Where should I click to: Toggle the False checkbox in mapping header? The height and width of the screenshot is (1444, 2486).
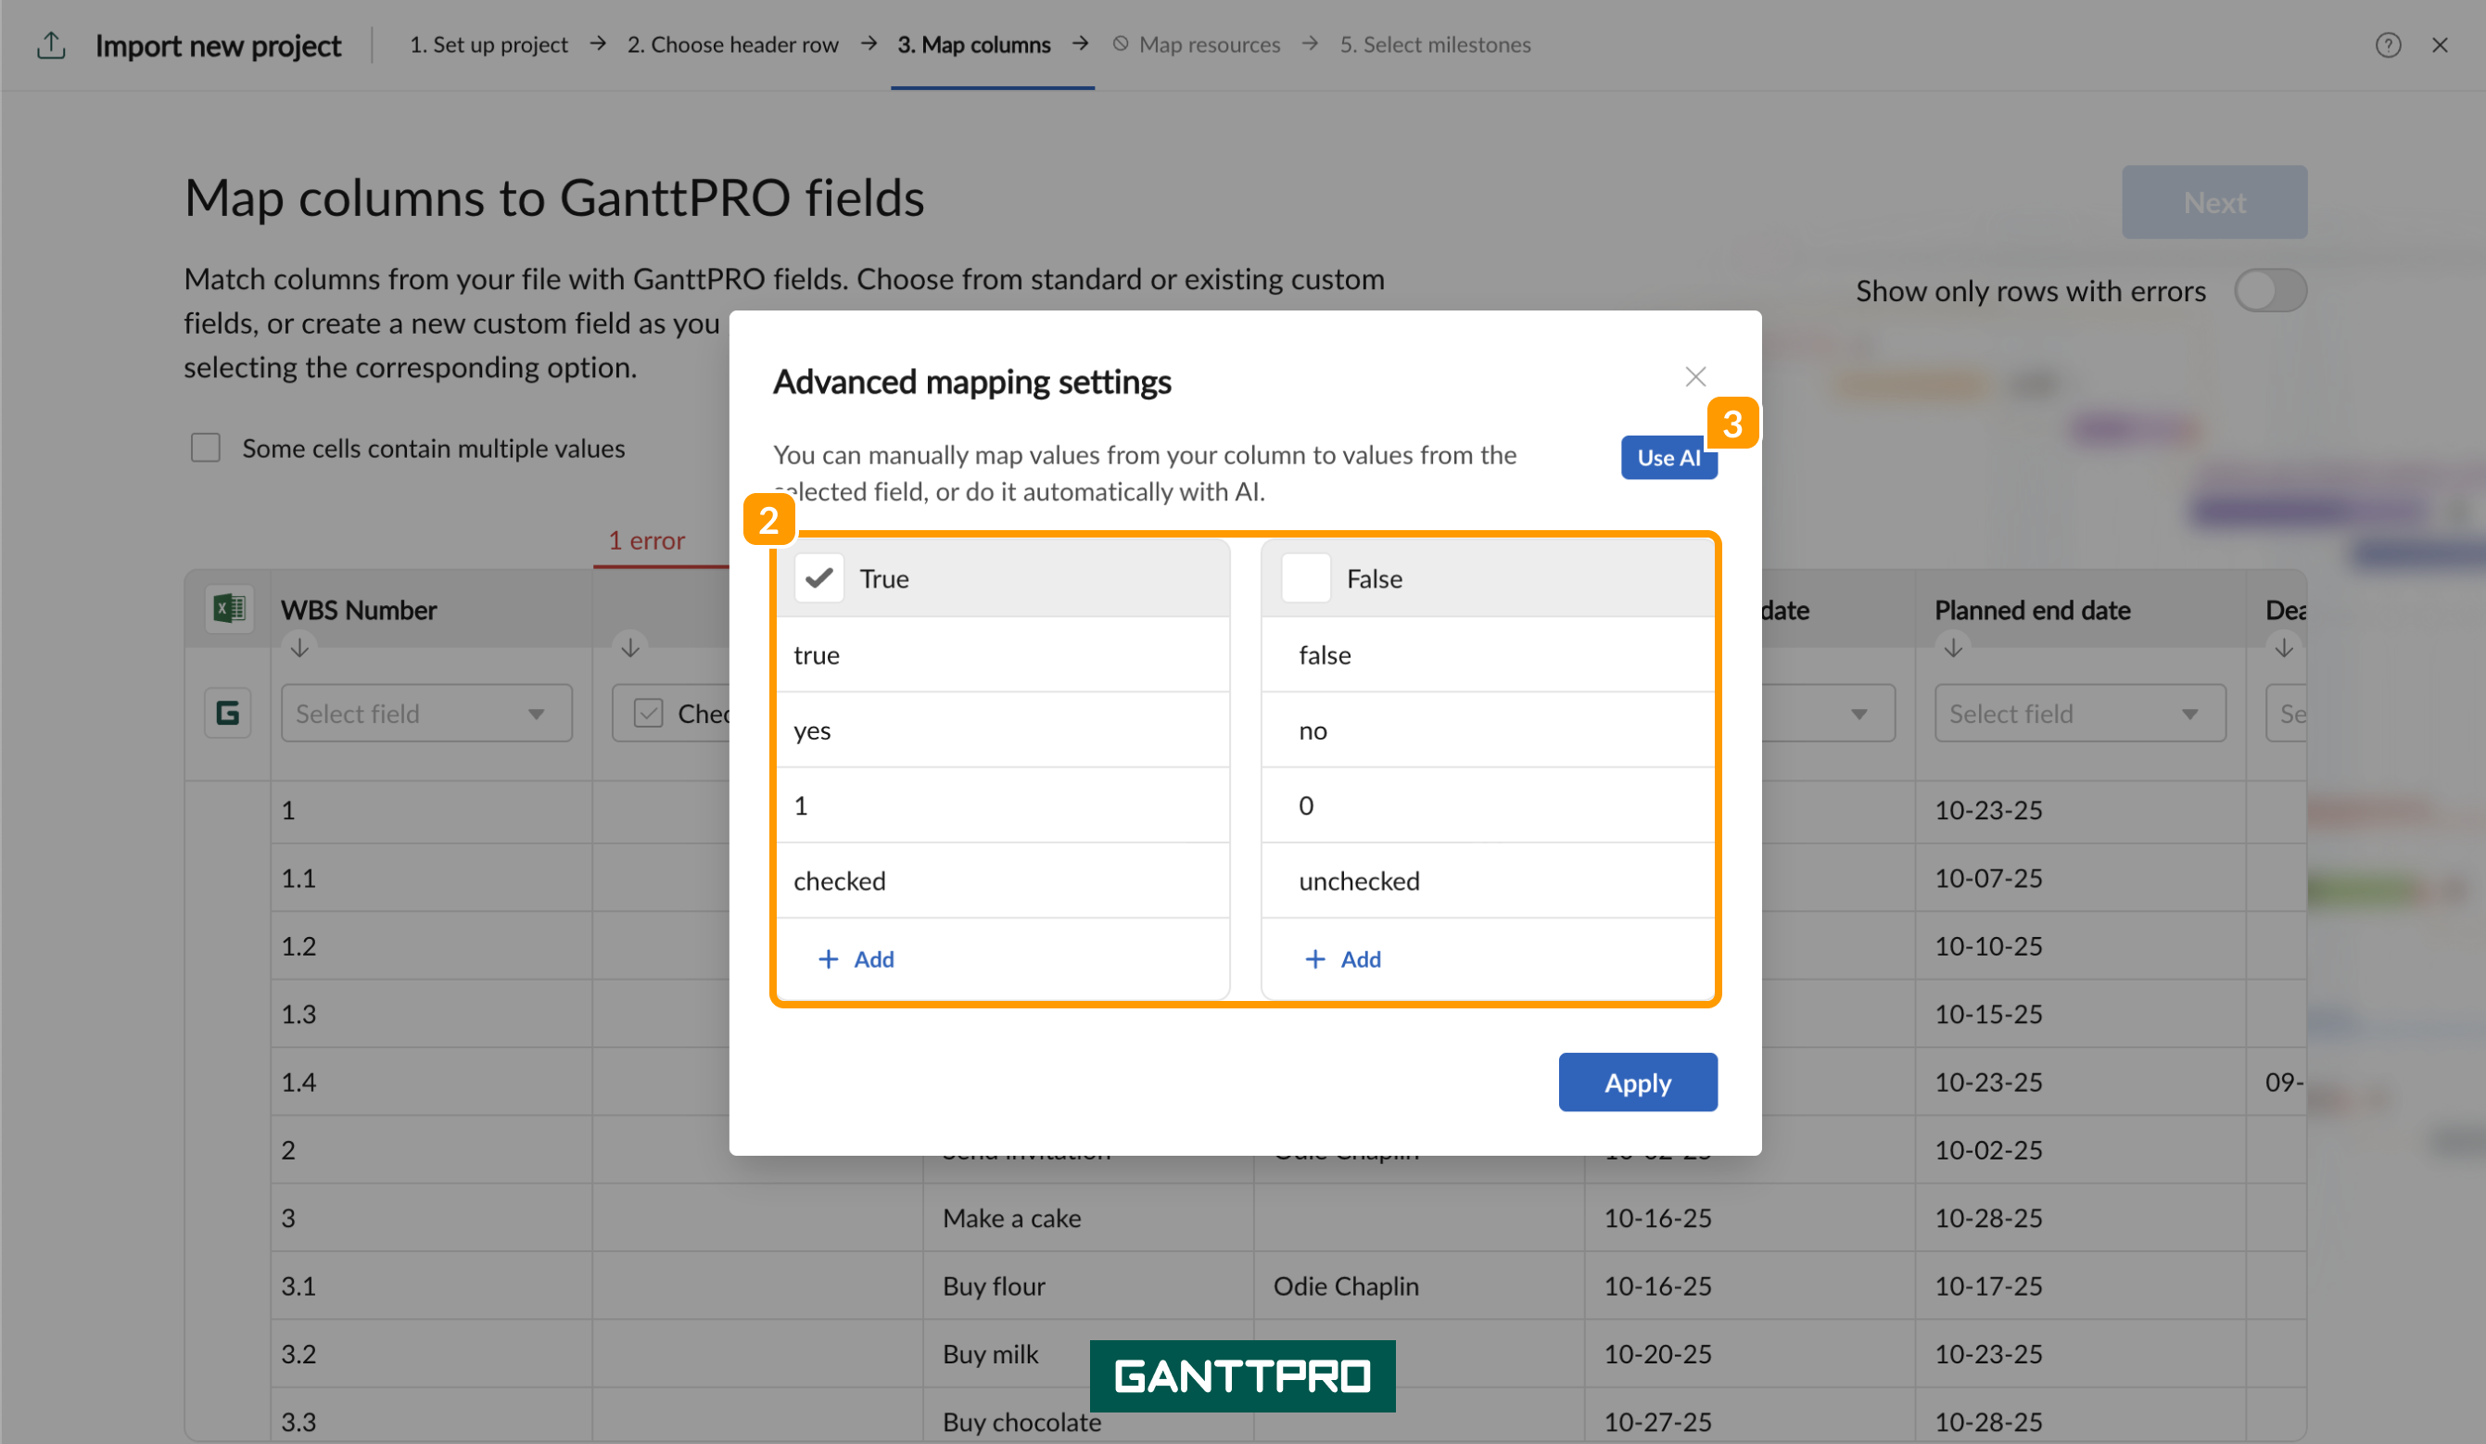point(1305,578)
